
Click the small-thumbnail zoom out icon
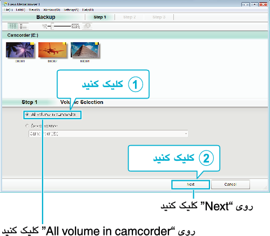pos(44,27)
